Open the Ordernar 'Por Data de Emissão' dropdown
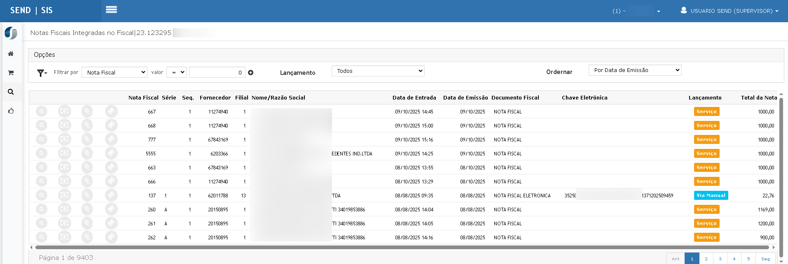This screenshot has height=264, width=788. tap(635, 70)
